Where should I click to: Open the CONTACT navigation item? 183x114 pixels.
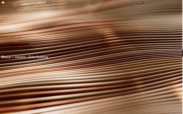tap(140, 2)
